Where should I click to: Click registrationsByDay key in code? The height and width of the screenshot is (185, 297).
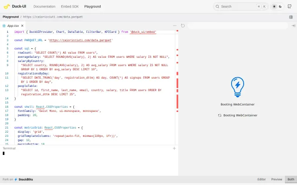click(33, 74)
